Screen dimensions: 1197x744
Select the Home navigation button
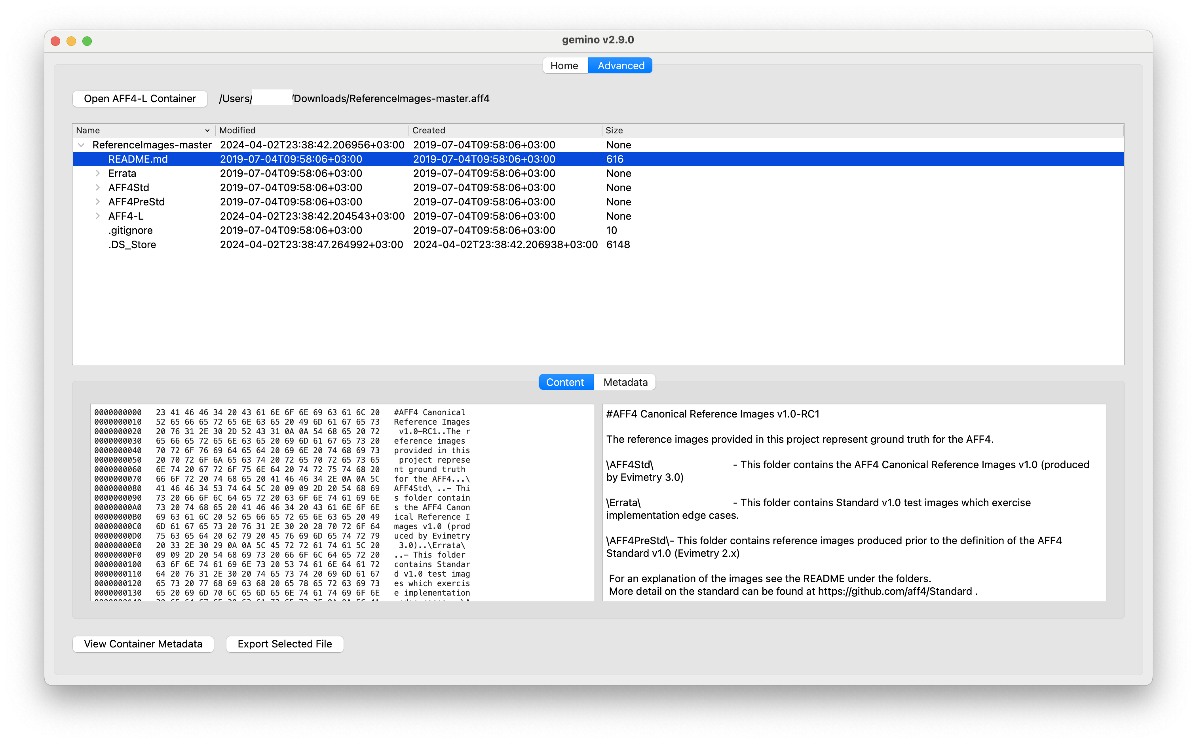pos(562,65)
